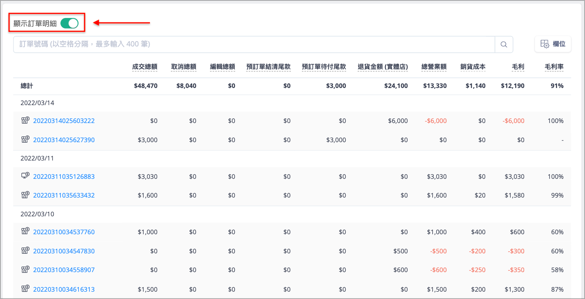Open order link 20220310034616313

[x=64, y=290]
